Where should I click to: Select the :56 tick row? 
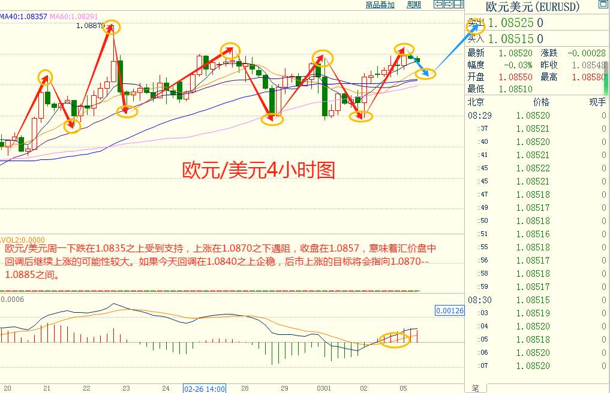click(x=537, y=261)
